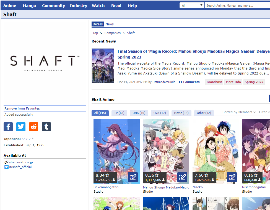The width and height of the screenshot is (270, 210).
Task: Click Bakemonogatari 8.34 score badge
Action: click(x=102, y=175)
